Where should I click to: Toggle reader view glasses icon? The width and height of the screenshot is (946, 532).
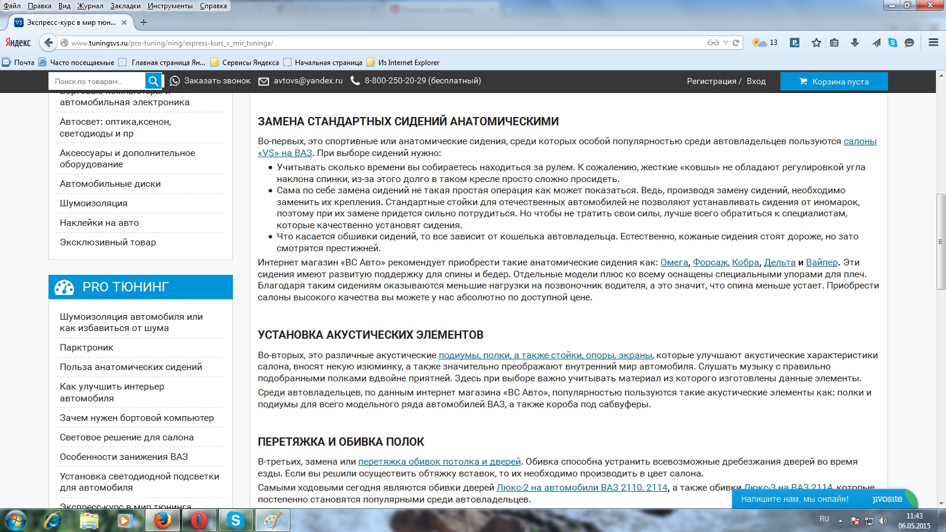(713, 43)
